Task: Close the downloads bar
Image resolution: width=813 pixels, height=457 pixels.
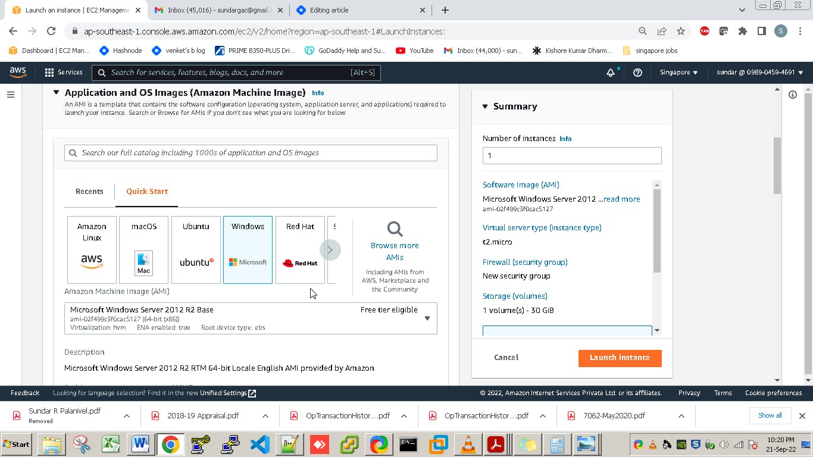Action: [x=802, y=416]
